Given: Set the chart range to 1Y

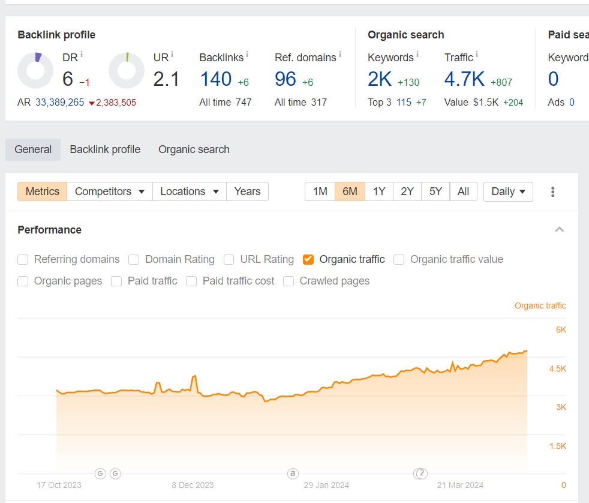Looking at the screenshot, I should (379, 191).
